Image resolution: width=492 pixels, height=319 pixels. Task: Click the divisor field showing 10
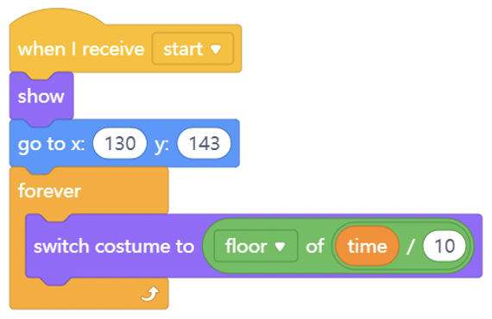point(445,246)
